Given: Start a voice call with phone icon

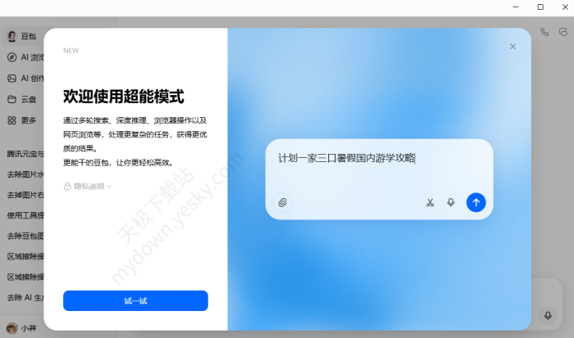Looking at the screenshot, I should [544, 32].
